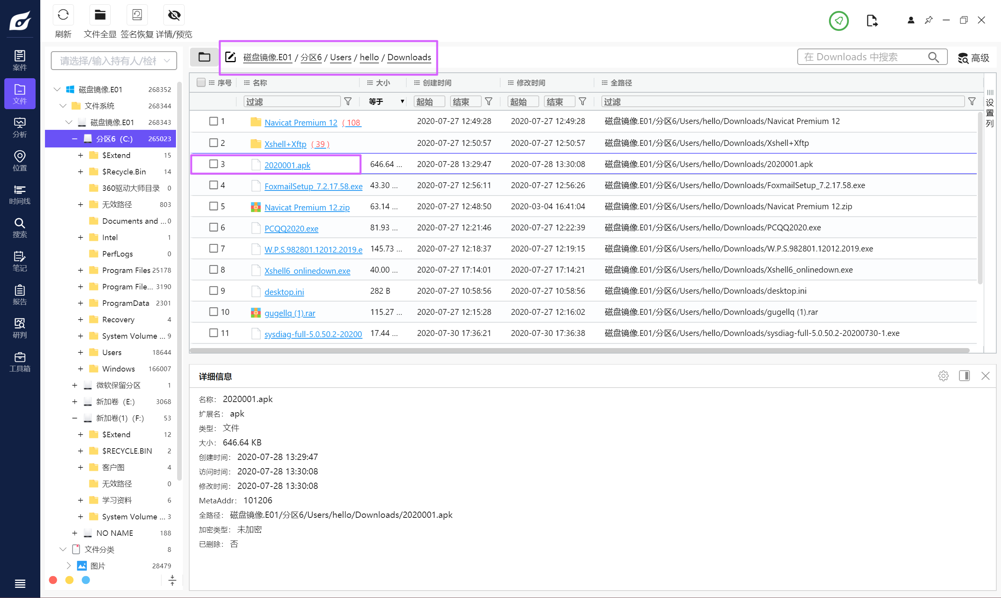Open the 搜索 sidebar section
This screenshot has width=1001, height=598.
click(20, 228)
